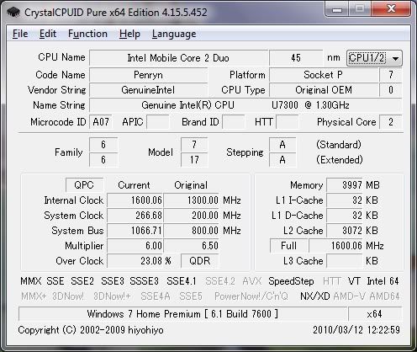
Task: Click the Copyright hiyohiyo text
Action: click(x=91, y=330)
